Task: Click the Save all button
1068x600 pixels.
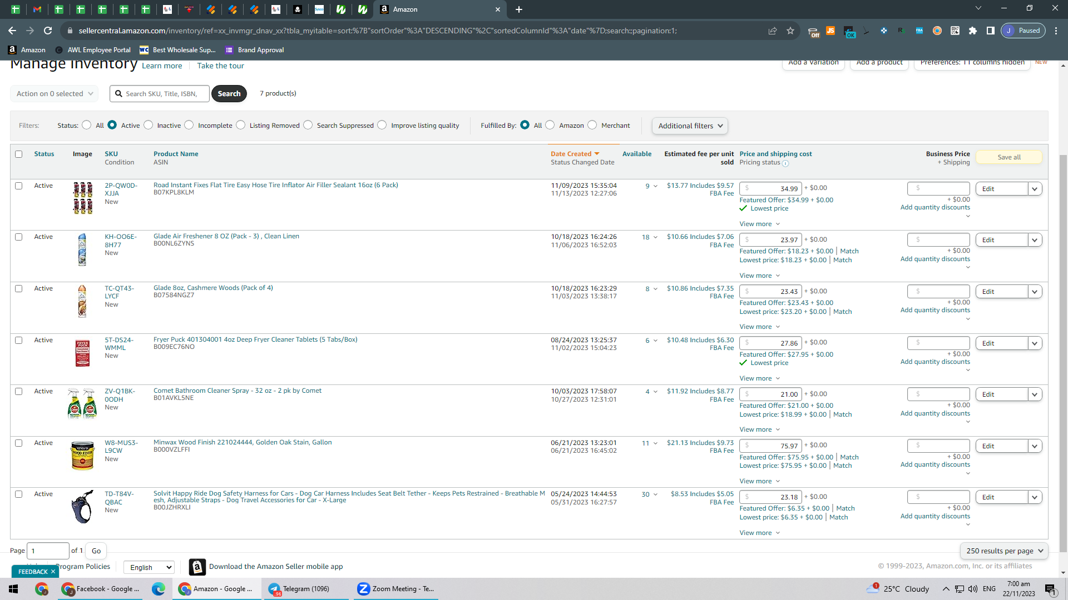Action: pyautogui.click(x=1009, y=157)
